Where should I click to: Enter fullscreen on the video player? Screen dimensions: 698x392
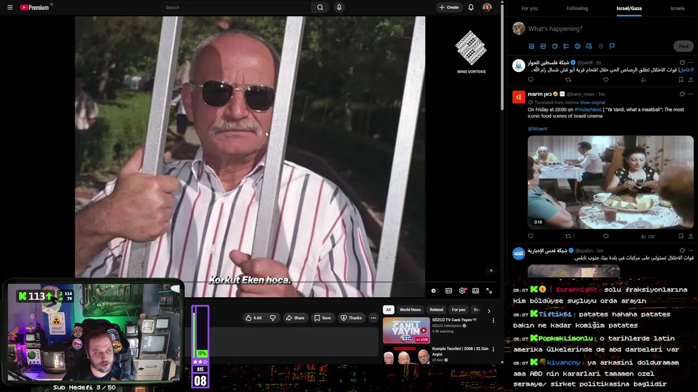pyautogui.click(x=489, y=291)
